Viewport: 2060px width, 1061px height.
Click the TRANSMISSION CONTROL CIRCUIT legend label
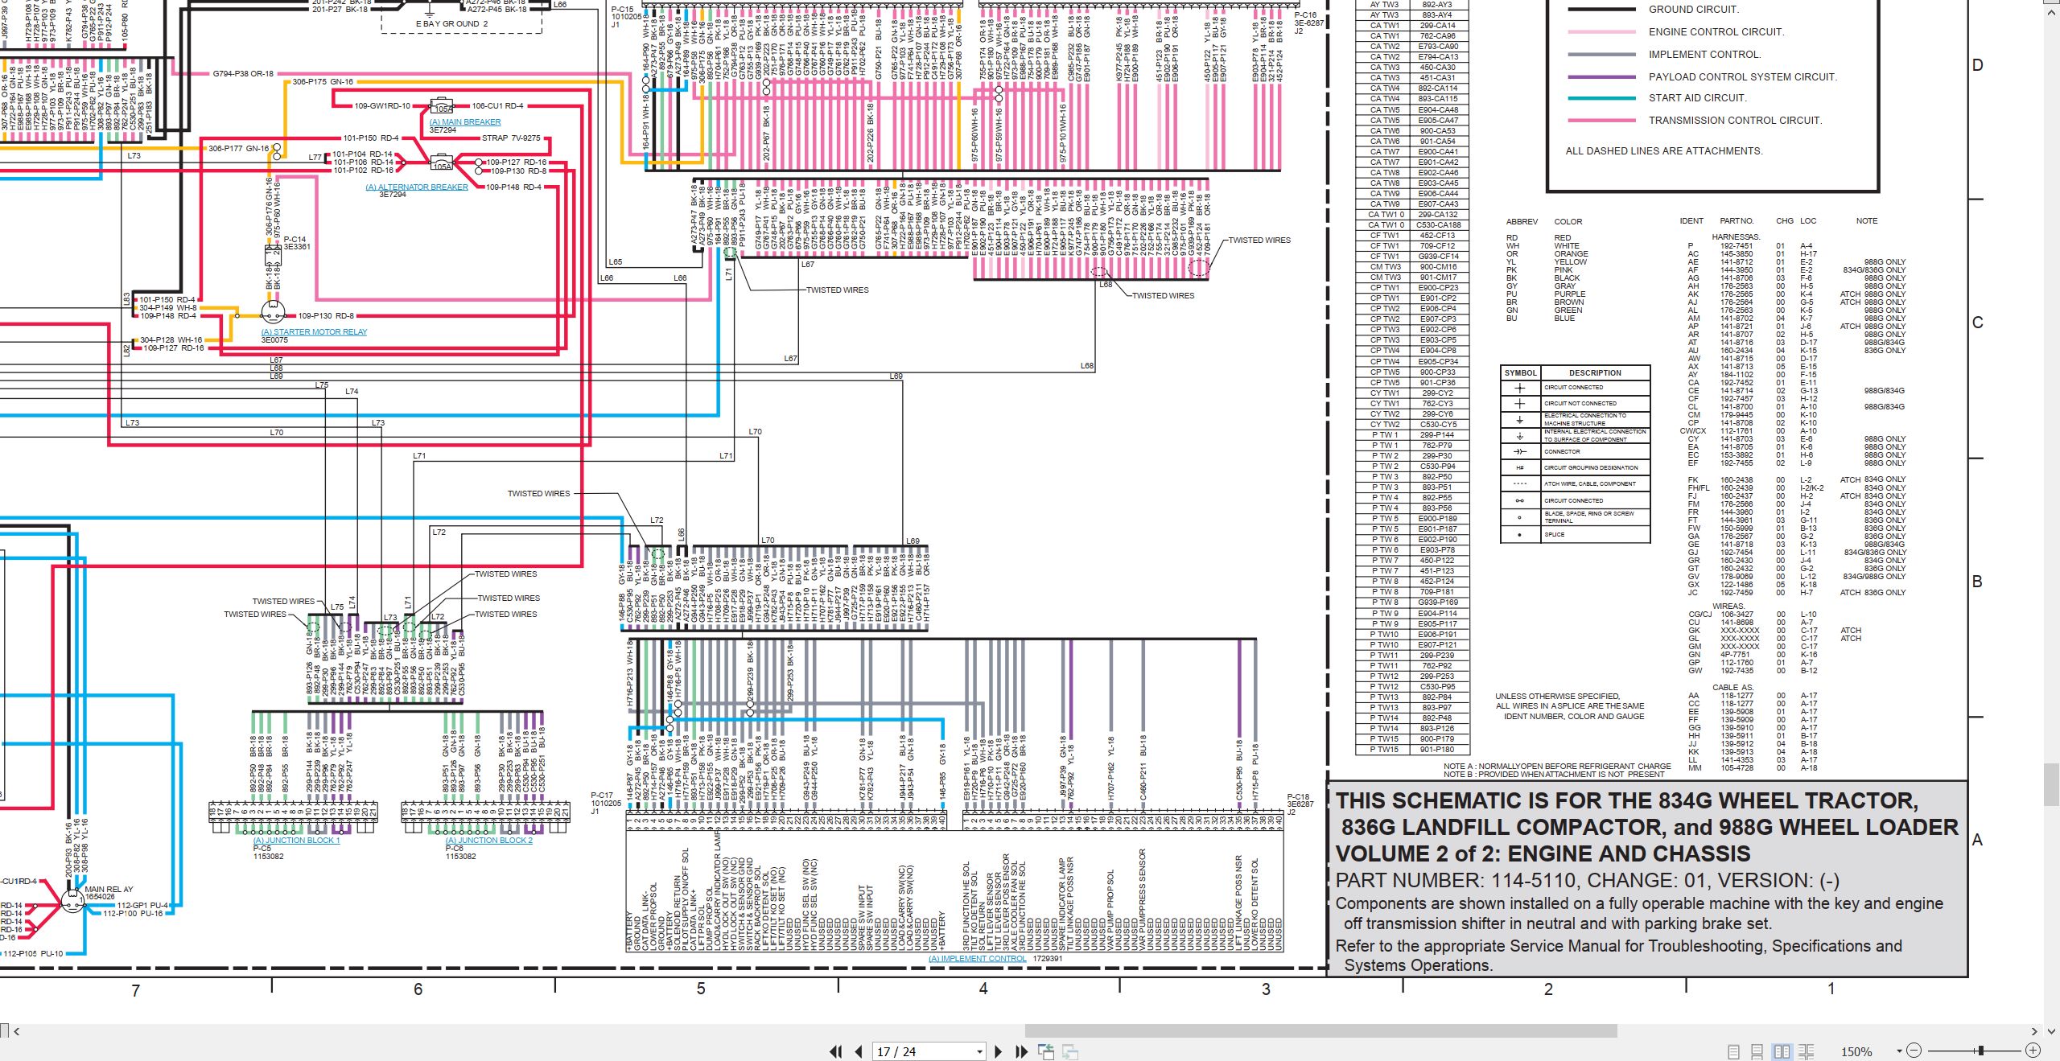point(1735,121)
